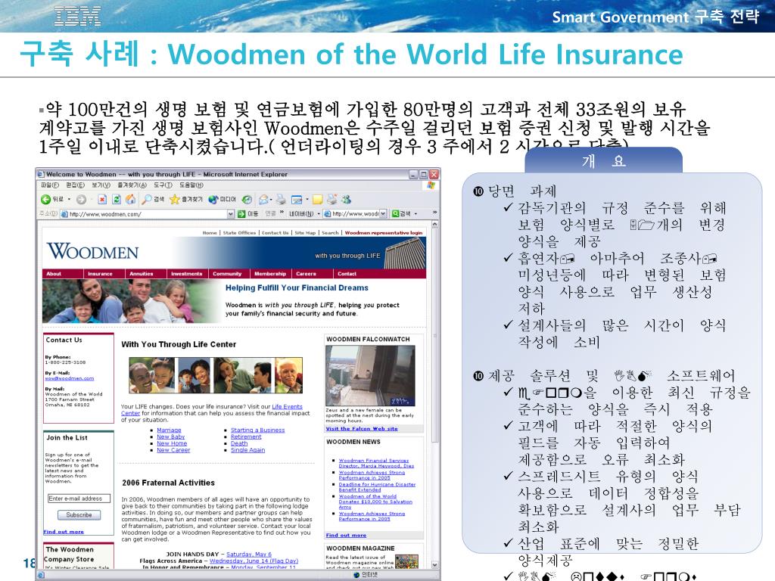Click the Marriage life event link
775x581 pixels.
(169, 430)
